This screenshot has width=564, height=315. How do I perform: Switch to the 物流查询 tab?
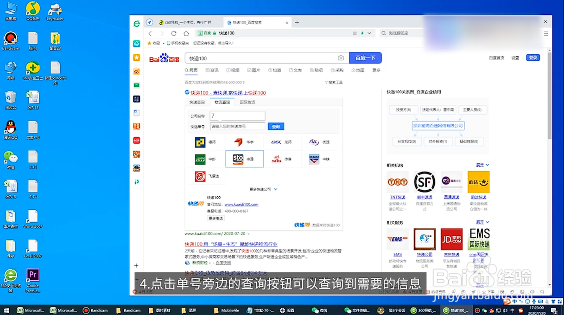[222, 102]
